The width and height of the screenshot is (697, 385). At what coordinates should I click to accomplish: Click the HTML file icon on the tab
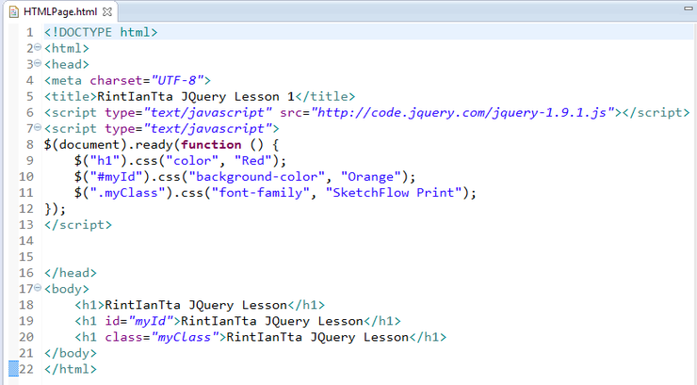click(x=14, y=12)
